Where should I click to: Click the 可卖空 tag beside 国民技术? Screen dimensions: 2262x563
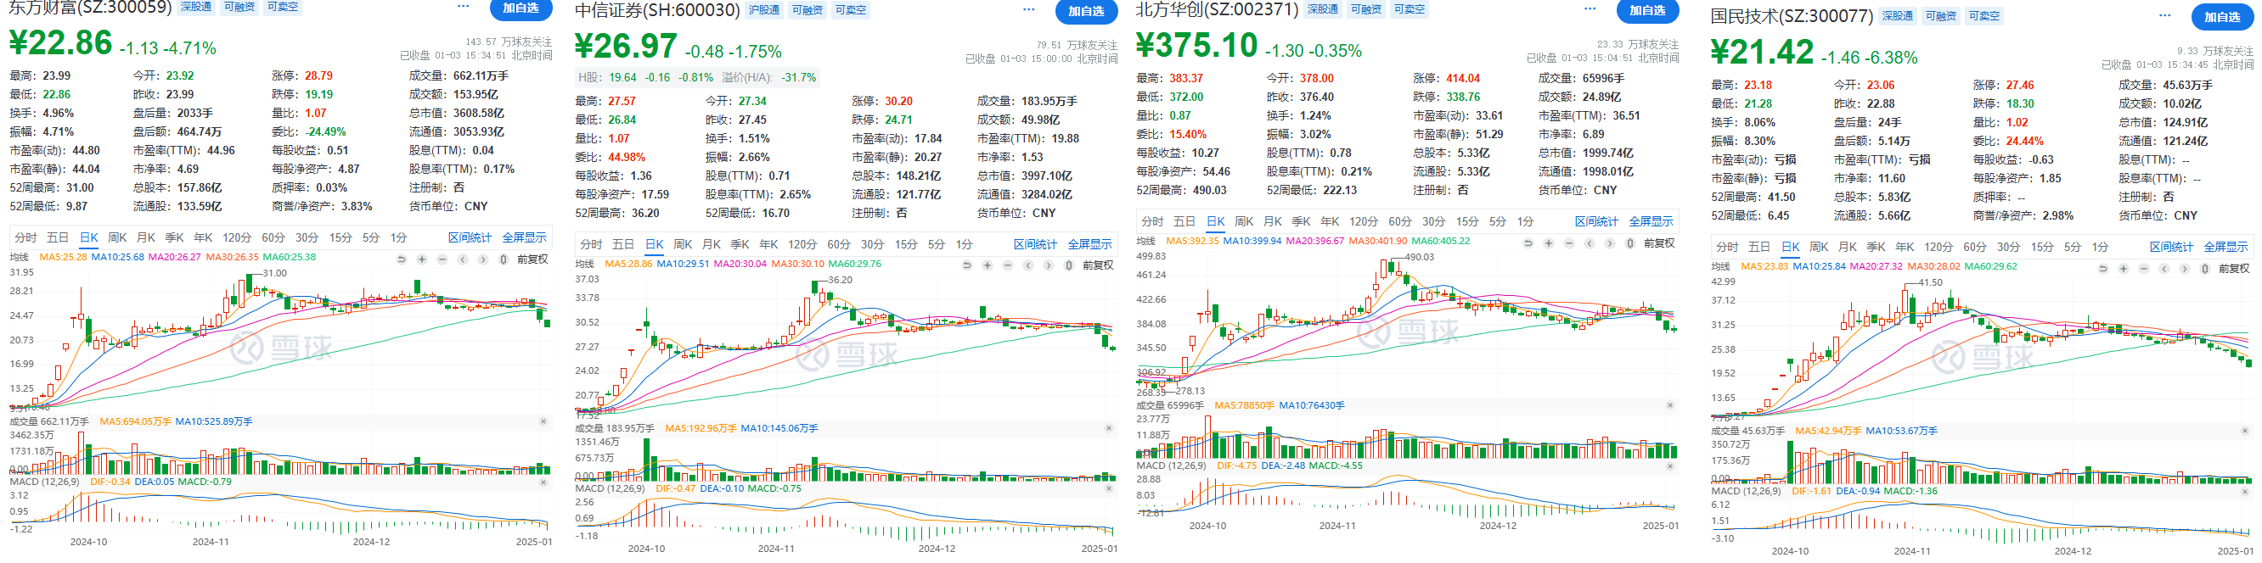click(1983, 16)
